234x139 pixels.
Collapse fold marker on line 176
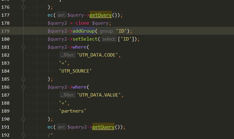coord(23,7)
